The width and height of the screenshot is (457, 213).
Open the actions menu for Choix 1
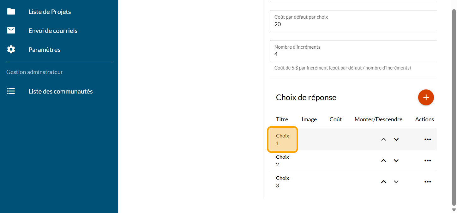coord(428,139)
